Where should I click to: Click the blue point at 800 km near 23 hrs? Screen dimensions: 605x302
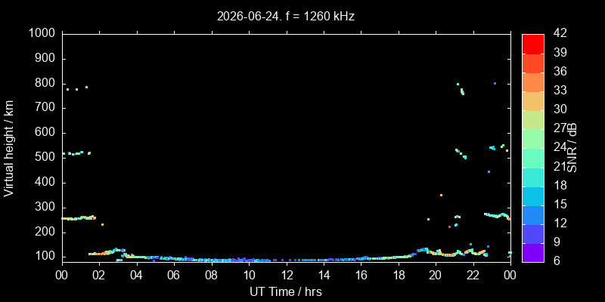pyautogui.click(x=495, y=83)
